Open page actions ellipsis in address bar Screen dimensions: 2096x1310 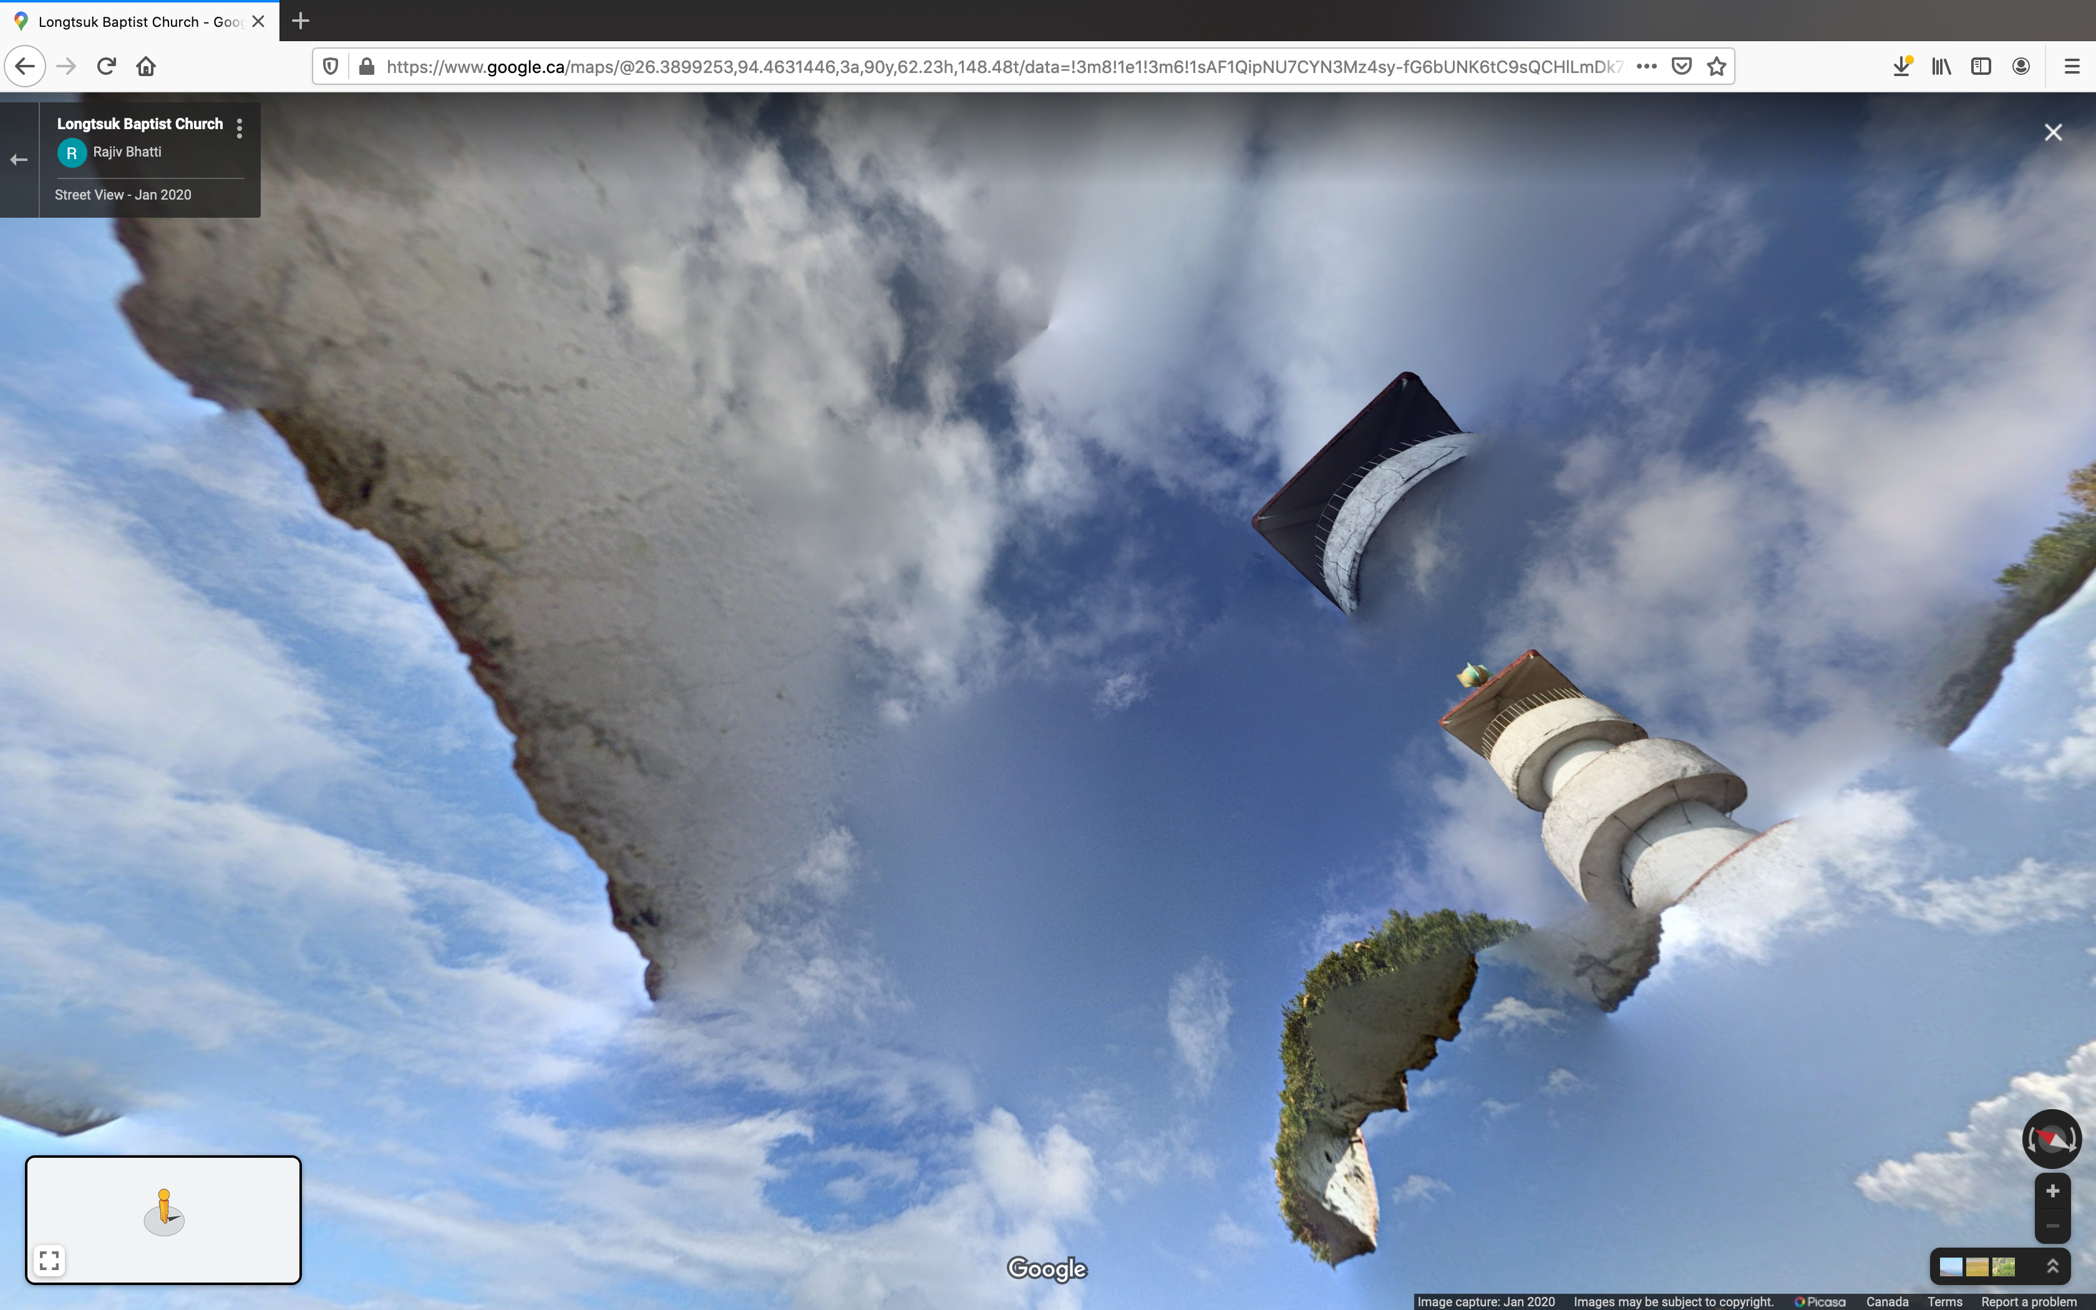click(1646, 67)
